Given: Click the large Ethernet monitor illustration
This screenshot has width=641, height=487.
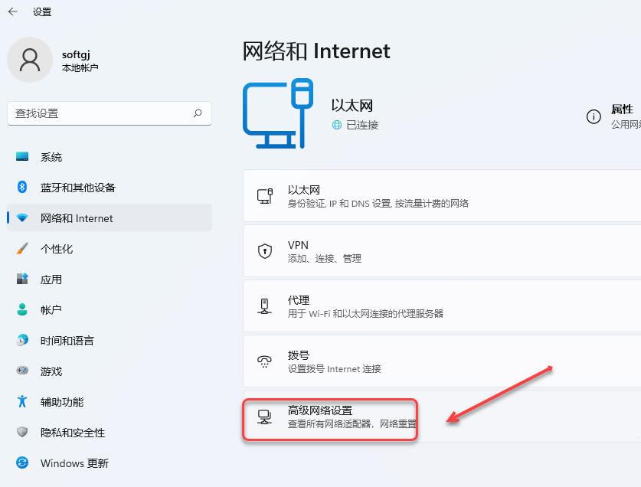Looking at the screenshot, I should coord(278,113).
